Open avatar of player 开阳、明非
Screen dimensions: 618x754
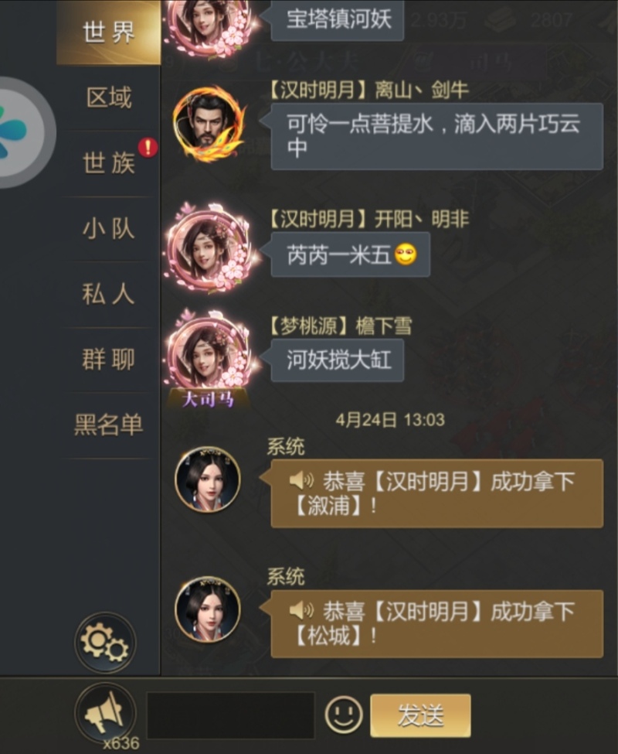pyautogui.click(x=209, y=248)
